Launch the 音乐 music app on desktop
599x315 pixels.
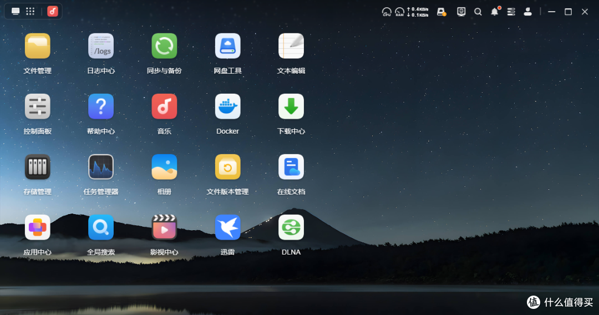[164, 106]
